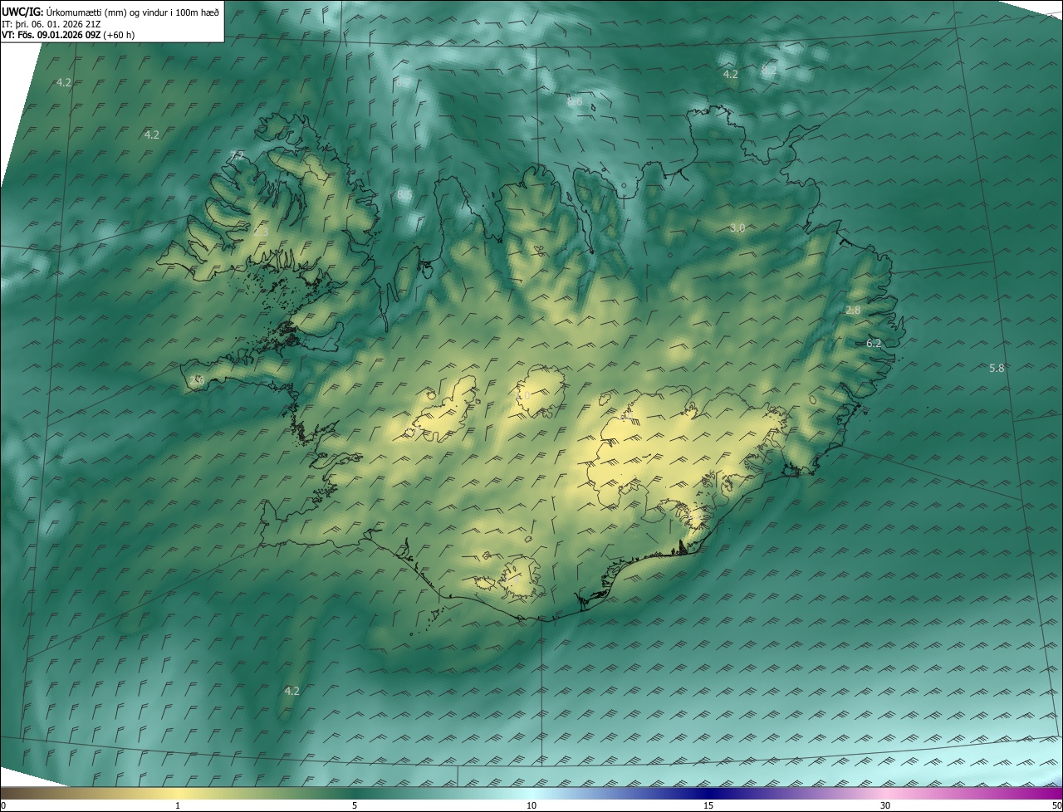Click the '2.3' value label
The width and height of the screenshot is (1063, 812).
coord(260,232)
